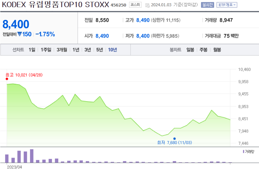Open the ETF개요 dropdown
259x174 pixels.
pyautogui.click(x=227, y=5)
